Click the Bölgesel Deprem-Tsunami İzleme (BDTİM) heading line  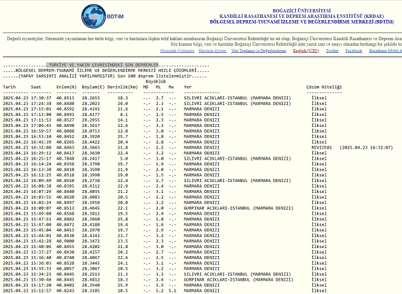click(x=301, y=22)
